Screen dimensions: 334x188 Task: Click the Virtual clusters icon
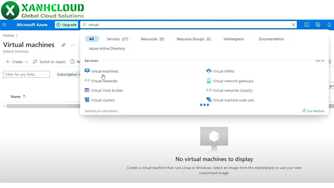pos(87,100)
